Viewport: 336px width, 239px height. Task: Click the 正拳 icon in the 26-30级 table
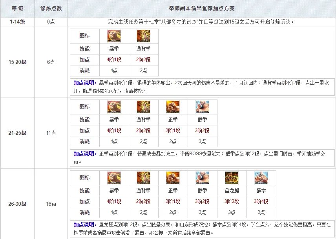[x=173, y=178]
